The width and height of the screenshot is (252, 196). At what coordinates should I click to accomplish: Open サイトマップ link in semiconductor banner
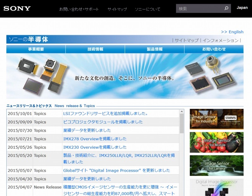(187, 40)
